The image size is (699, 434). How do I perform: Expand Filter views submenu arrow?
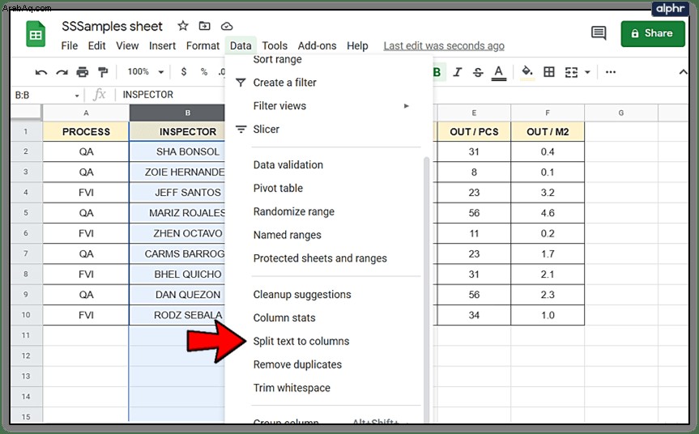click(x=406, y=105)
